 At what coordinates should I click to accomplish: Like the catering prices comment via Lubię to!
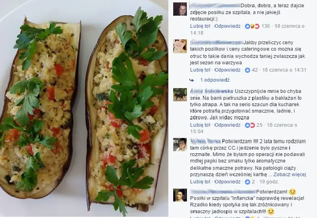click(200, 70)
